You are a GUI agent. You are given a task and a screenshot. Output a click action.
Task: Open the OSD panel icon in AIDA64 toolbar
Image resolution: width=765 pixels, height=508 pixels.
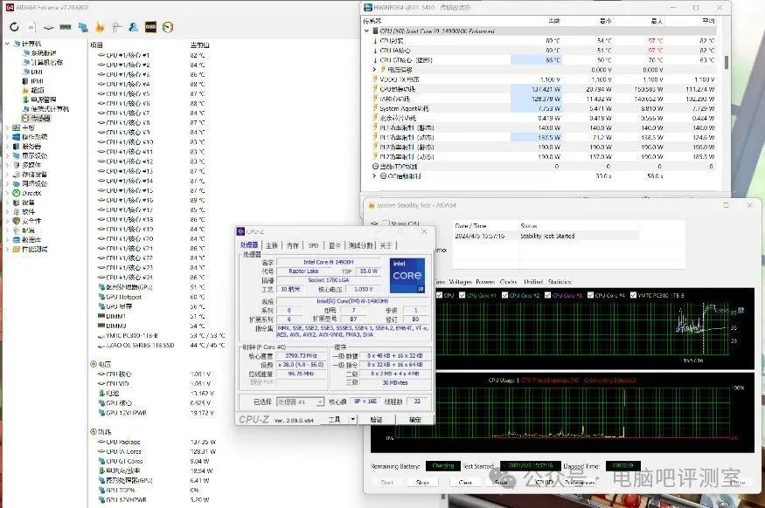[x=150, y=28]
